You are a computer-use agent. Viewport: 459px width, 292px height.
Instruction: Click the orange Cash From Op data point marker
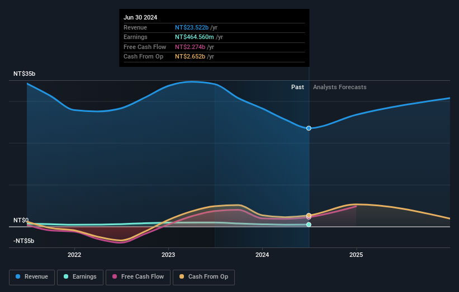pos(309,216)
